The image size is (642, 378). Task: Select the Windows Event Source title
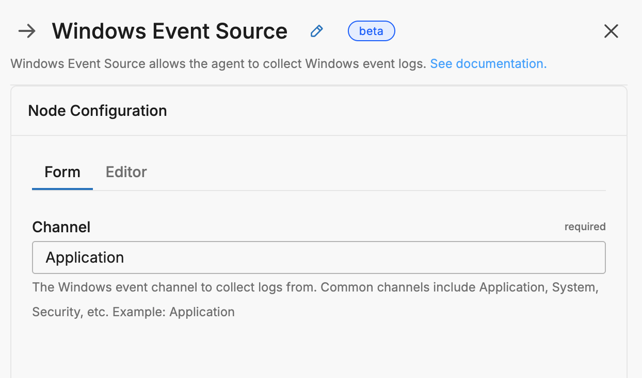click(170, 31)
